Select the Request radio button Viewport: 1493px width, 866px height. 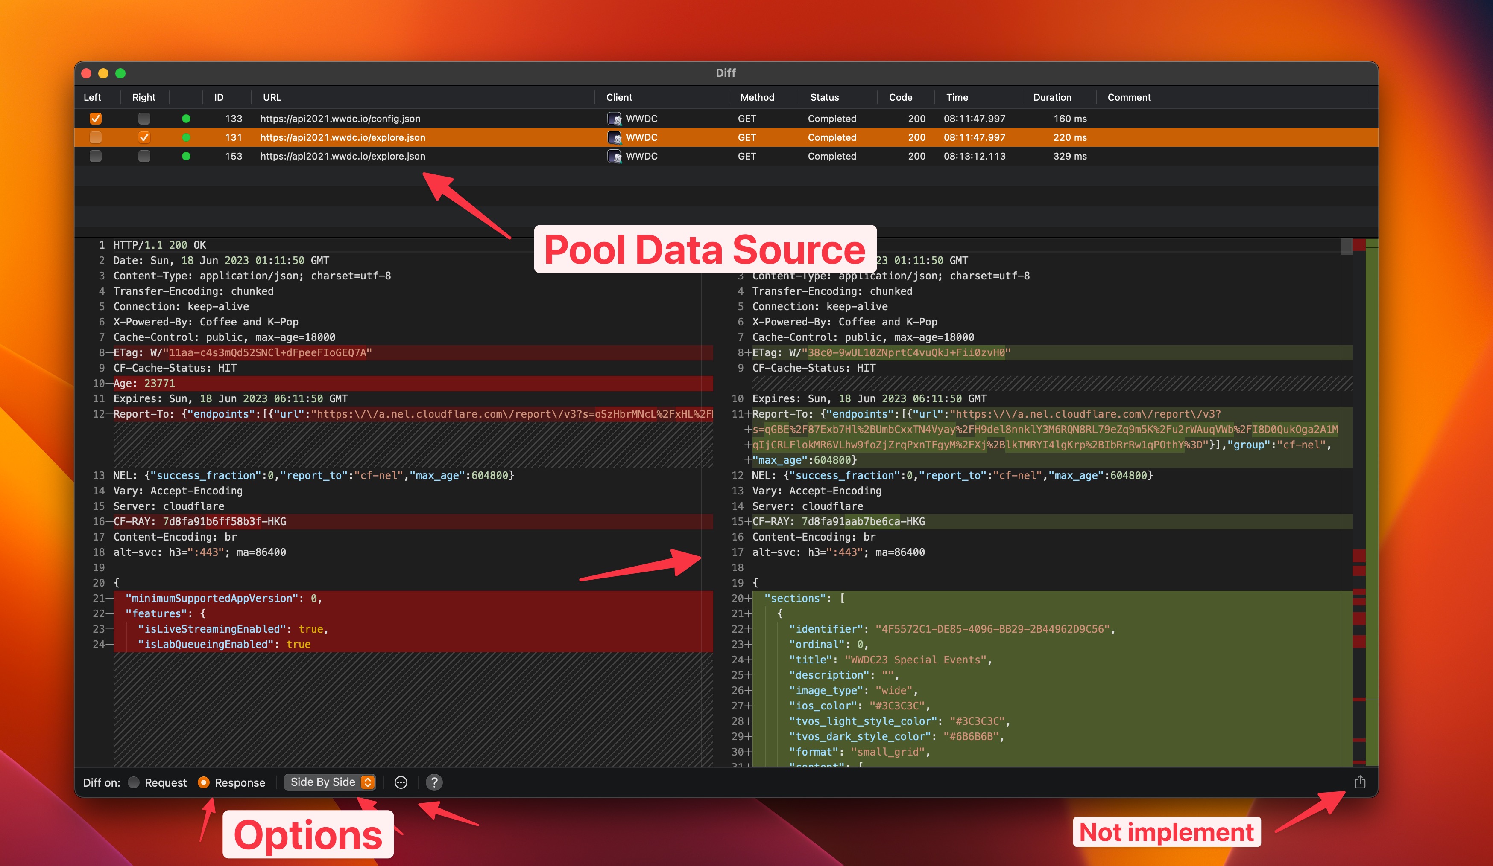133,782
